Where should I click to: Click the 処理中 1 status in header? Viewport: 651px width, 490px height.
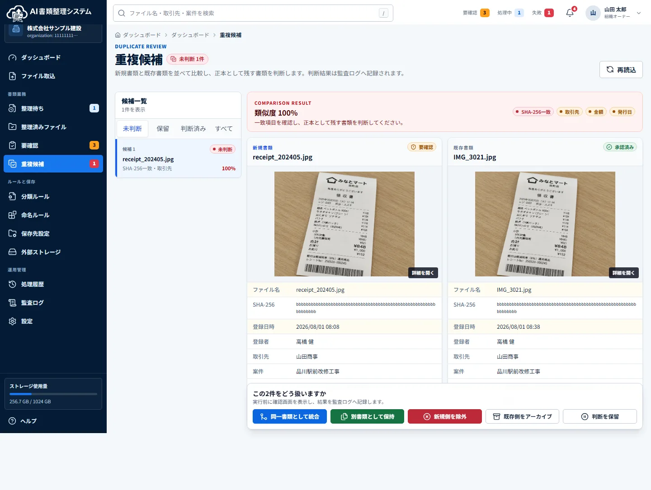click(510, 13)
